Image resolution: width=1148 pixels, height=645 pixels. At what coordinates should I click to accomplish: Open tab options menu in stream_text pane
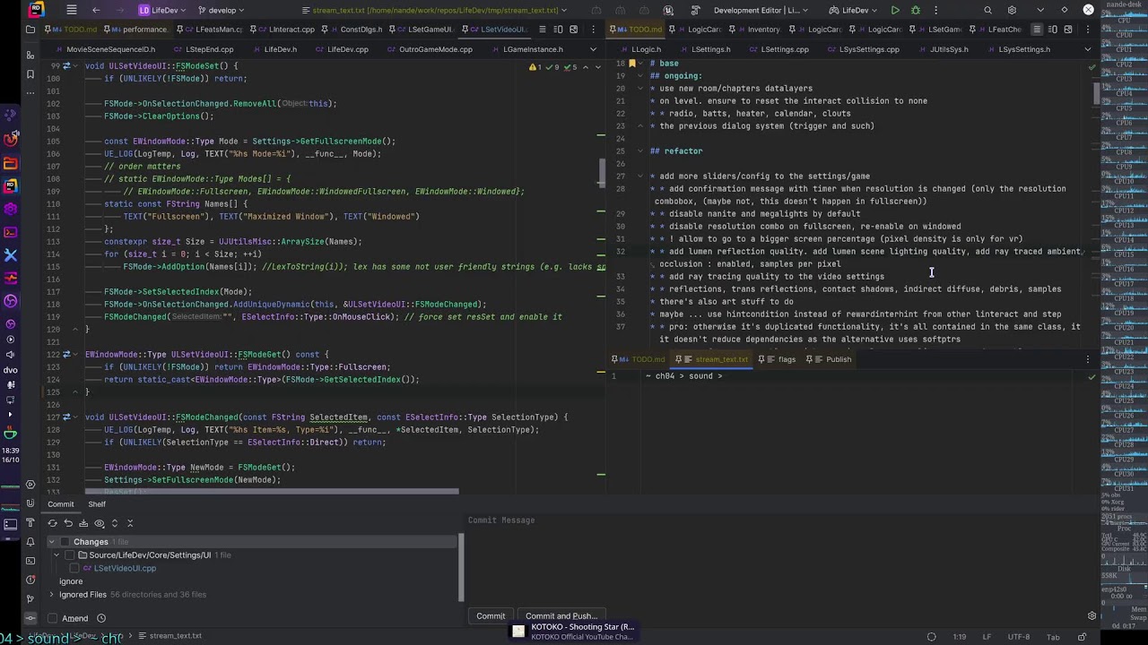1088,359
